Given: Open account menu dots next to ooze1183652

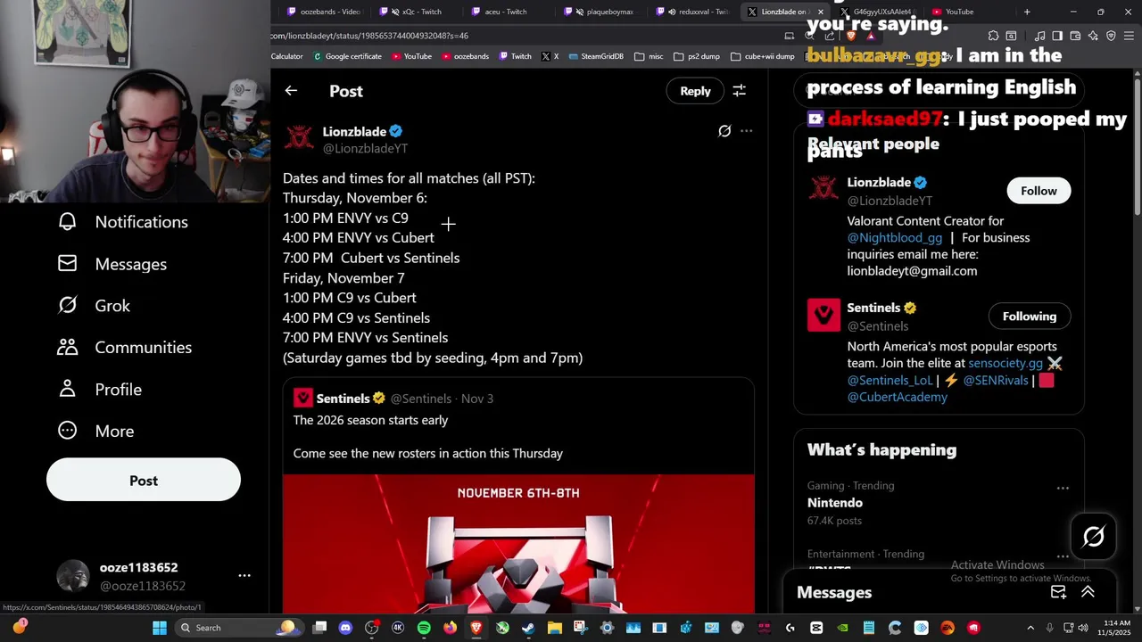Looking at the screenshot, I should click(x=244, y=576).
